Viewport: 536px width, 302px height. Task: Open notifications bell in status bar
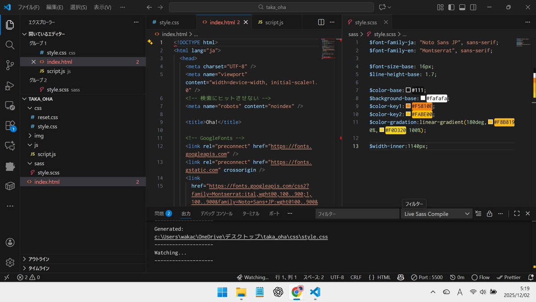click(x=530, y=277)
